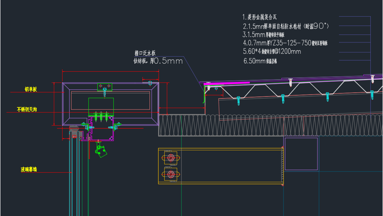Click the upper red bolt in the steel bracket
383x216 pixels.
coord(171,158)
